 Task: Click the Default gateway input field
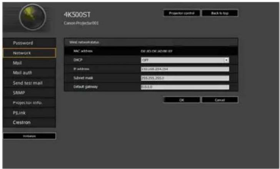point(185,87)
